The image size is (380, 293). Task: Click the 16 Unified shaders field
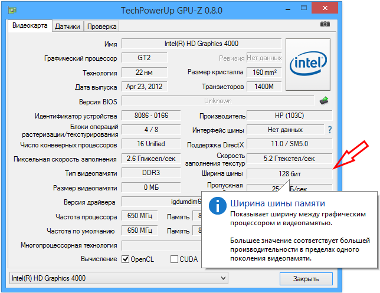pyautogui.click(x=151, y=144)
